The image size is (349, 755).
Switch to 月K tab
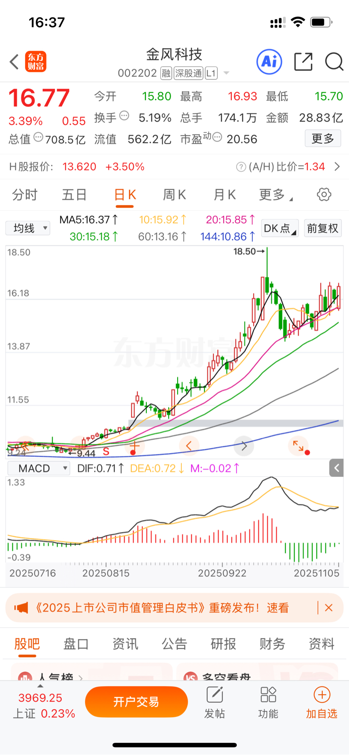(x=224, y=195)
